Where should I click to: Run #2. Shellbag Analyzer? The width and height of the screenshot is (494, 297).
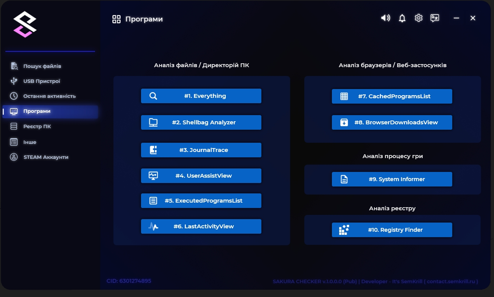[x=201, y=122]
